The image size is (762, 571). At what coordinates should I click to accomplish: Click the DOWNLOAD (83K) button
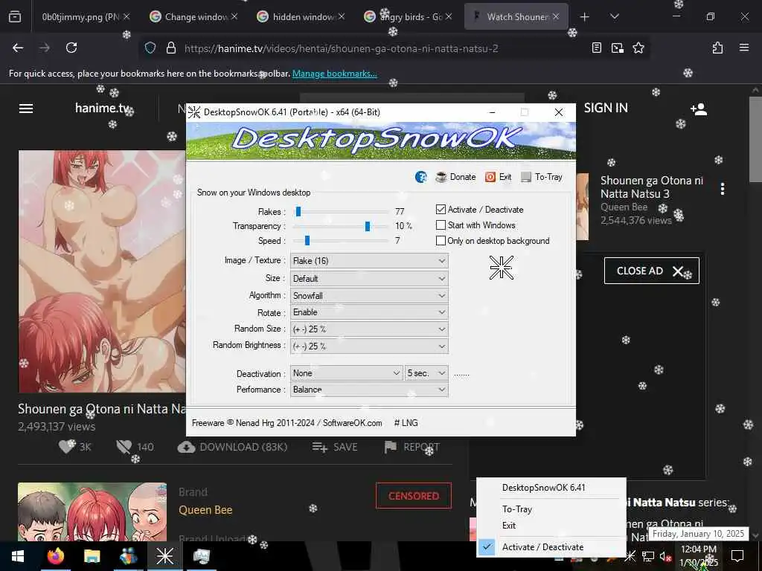(x=232, y=447)
